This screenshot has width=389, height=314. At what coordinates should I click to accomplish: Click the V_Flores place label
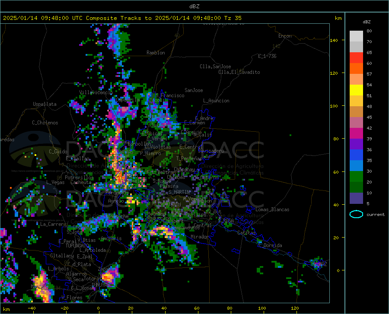click(72, 298)
